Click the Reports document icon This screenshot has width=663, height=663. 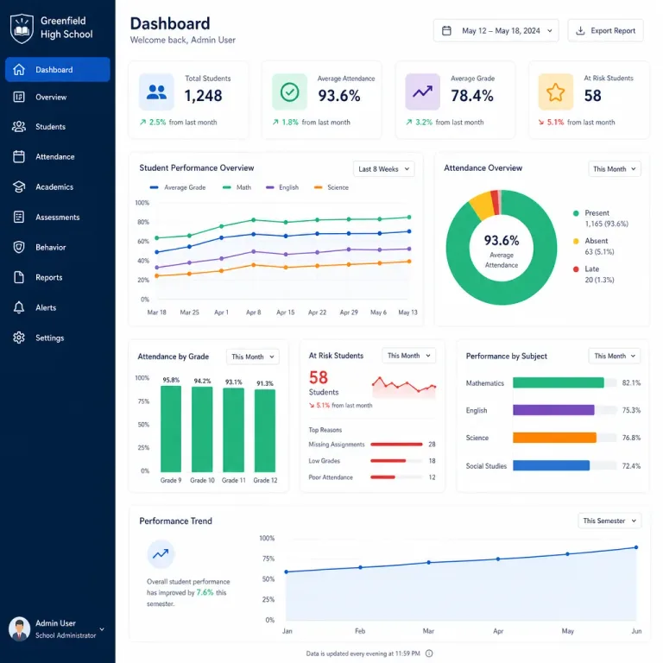[x=19, y=277]
